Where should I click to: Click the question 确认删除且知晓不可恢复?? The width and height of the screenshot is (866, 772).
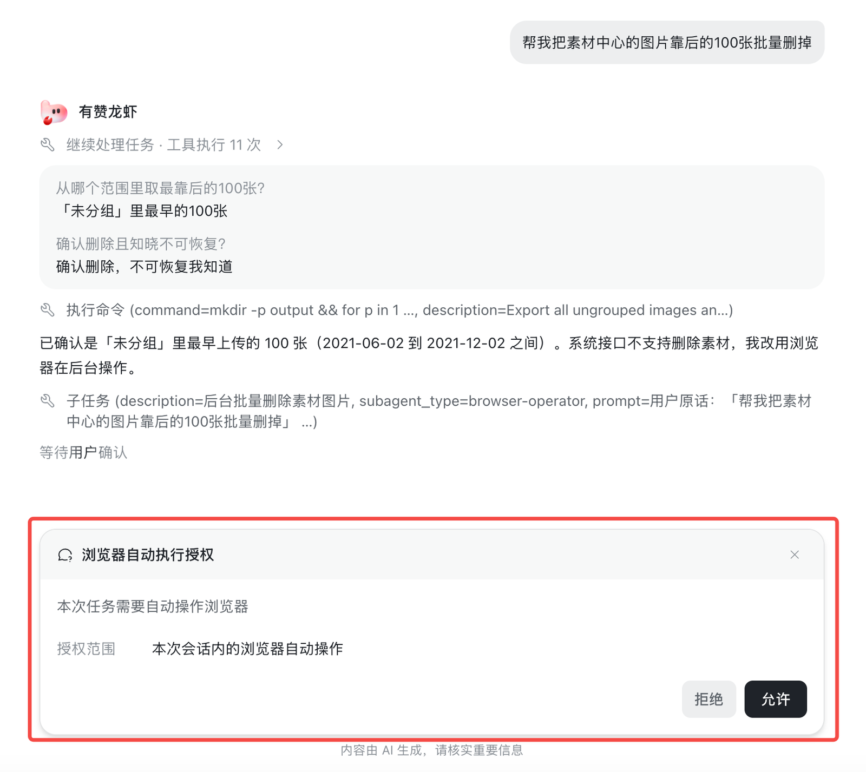[141, 243]
